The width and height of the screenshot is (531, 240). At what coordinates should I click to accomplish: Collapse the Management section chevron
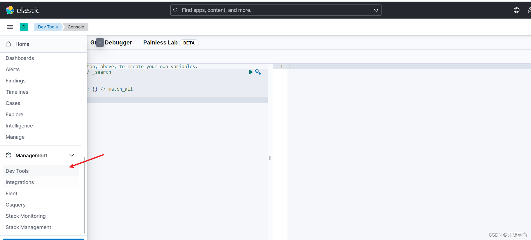coord(72,155)
